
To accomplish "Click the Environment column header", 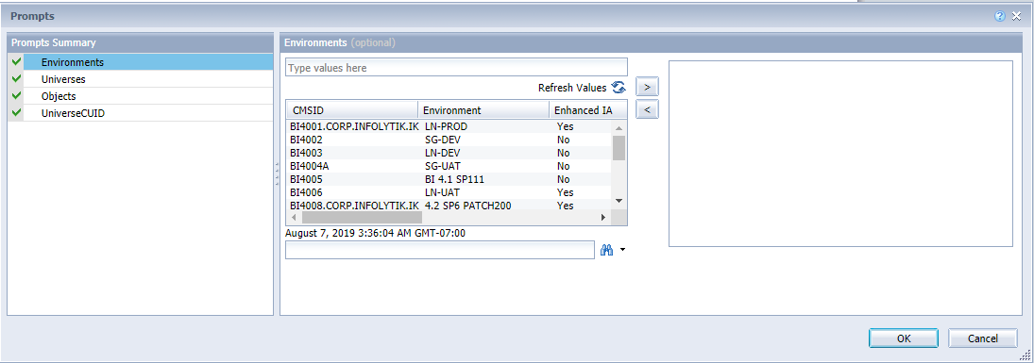I will [x=484, y=110].
